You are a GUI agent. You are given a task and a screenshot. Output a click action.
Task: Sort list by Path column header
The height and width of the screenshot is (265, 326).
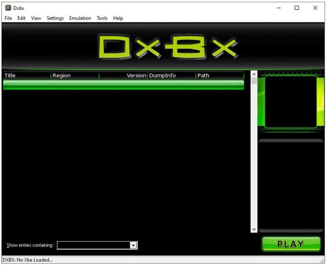click(220, 75)
